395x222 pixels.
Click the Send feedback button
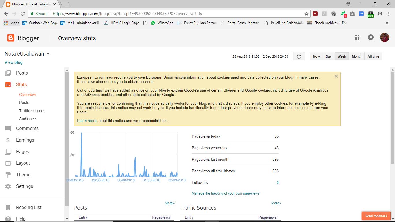[376, 216]
